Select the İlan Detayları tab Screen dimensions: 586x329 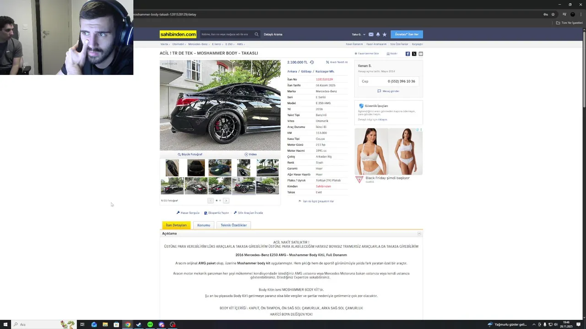point(176,225)
